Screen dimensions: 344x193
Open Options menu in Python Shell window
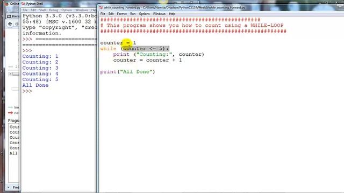(67, 10)
